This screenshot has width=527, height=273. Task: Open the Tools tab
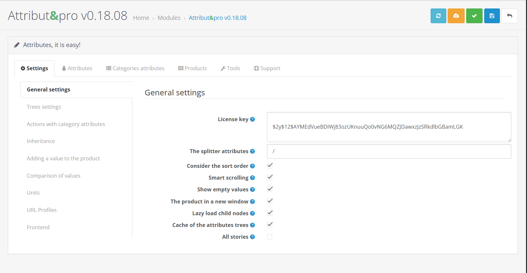click(230, 68)
